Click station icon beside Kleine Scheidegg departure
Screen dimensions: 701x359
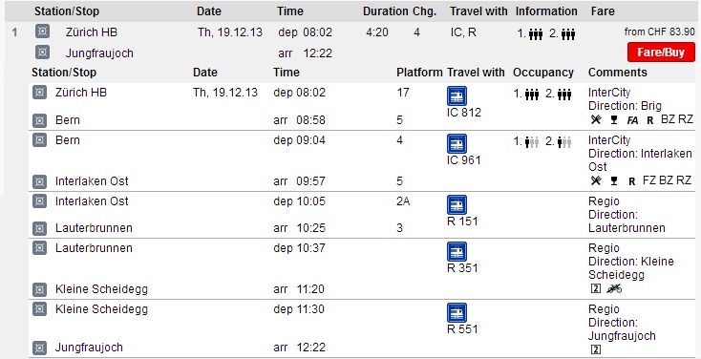(40, 309)
